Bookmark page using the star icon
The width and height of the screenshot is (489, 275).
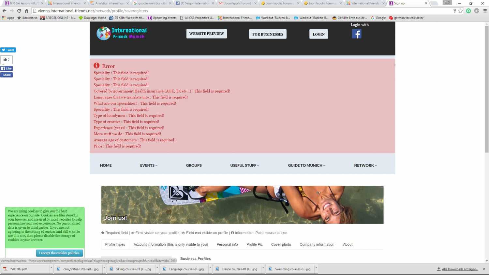(460, 11)
